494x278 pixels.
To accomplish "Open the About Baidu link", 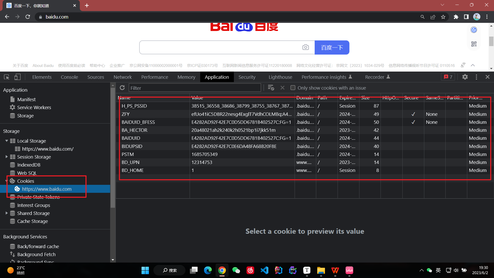I will coord(43,66).
